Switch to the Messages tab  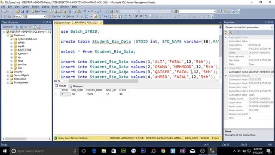pos(76,86)
